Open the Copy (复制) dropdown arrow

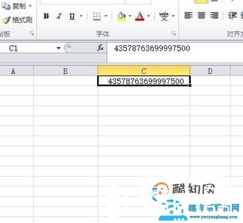pyautogui.click(x=30, y=6)
